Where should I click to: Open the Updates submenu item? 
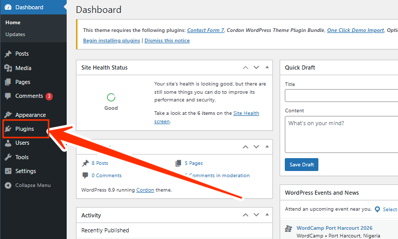[15, 35]
